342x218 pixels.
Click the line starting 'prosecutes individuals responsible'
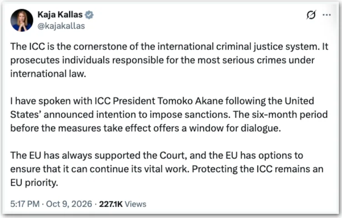click(162, 60)
